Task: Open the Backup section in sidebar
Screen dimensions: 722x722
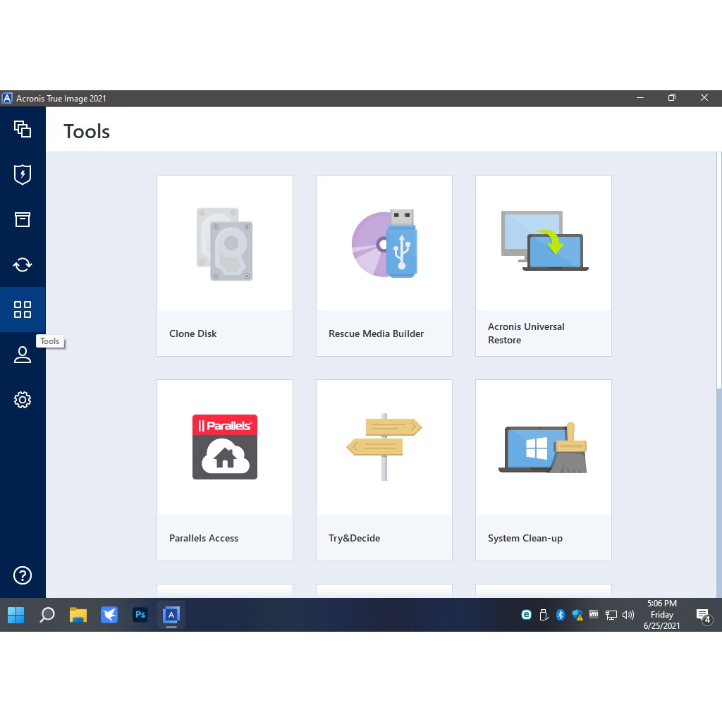Action: (23, 129)
